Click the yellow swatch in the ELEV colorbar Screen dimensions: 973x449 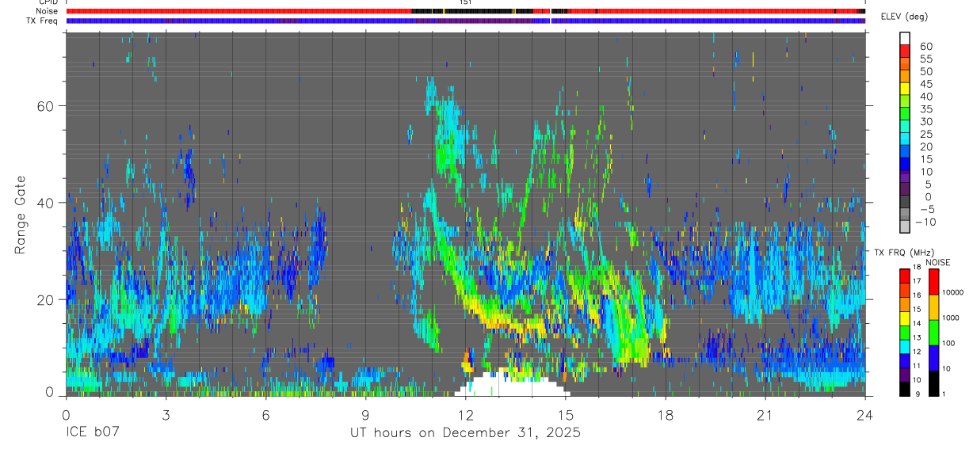[x=905, y=88]
